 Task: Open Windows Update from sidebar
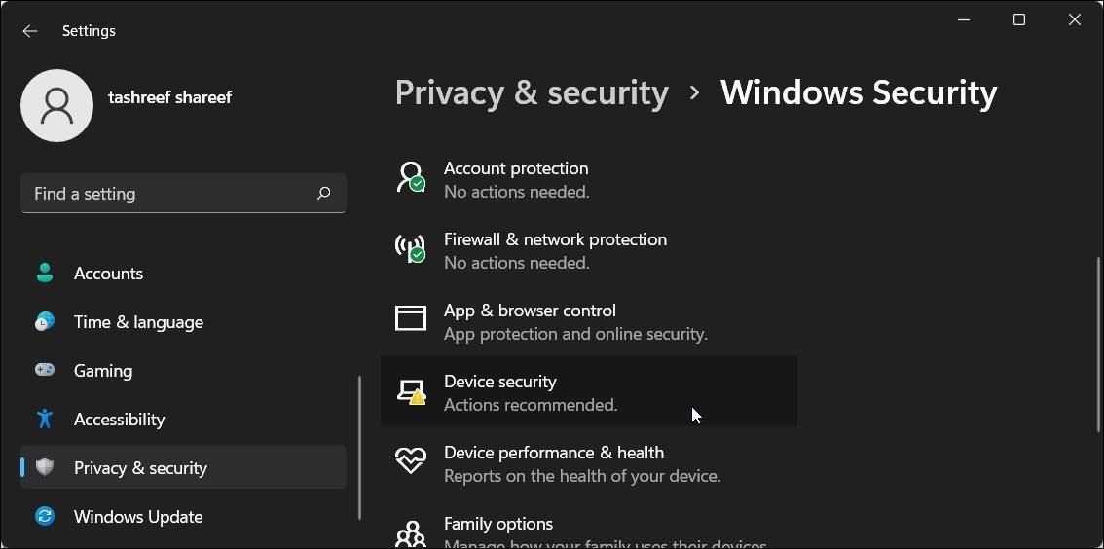click(x=138, y=517)
